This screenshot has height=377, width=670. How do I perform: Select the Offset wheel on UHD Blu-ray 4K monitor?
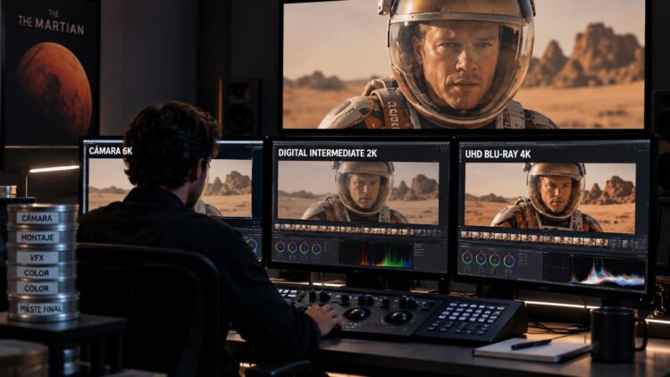point(509,260)
